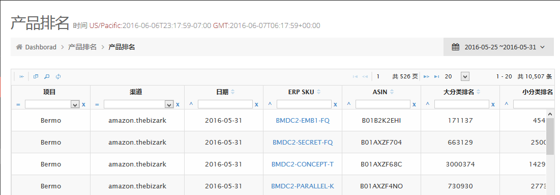This screenshot has height=195, width=560.
Task: Click the scrollbar up arrow of the table
Action: [550, 114]
